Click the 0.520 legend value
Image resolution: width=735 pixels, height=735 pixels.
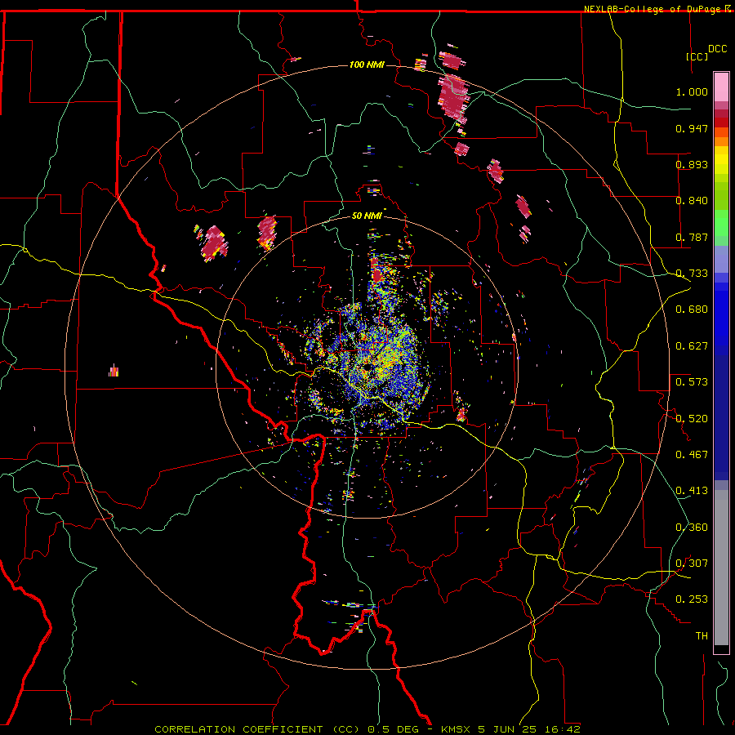point(692,419)
